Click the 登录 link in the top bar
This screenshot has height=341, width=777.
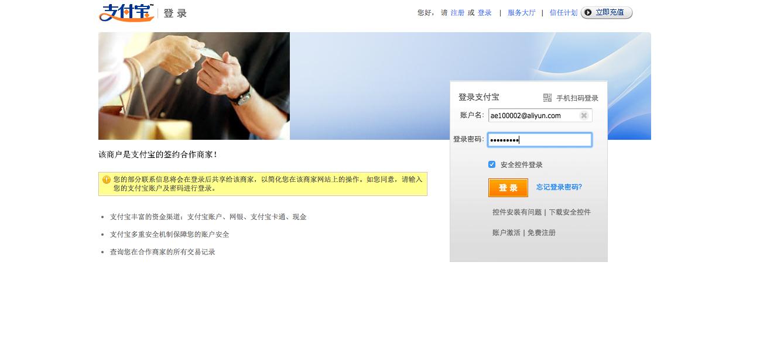pos(484,12)
